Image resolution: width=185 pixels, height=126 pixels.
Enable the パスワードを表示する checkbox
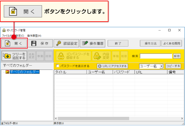[x=58, y=66]
